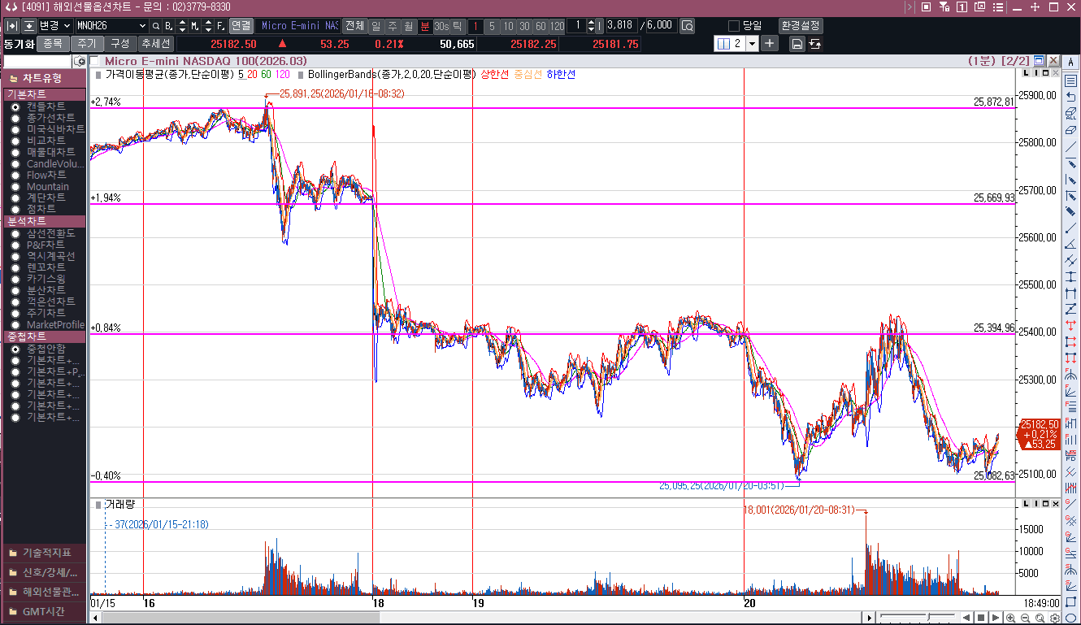Zoom in the chart with magnifier plus
Image resolution: width=1081 pixels, height=625 pixels.
click(1010, 618)
